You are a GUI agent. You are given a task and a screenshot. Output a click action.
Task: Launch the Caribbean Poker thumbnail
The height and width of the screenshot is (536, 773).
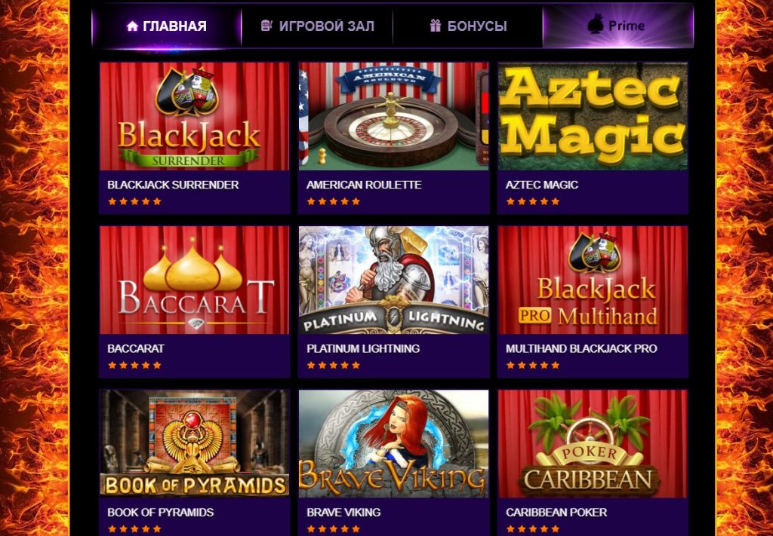pyautogui.click(x=593, y=444)
